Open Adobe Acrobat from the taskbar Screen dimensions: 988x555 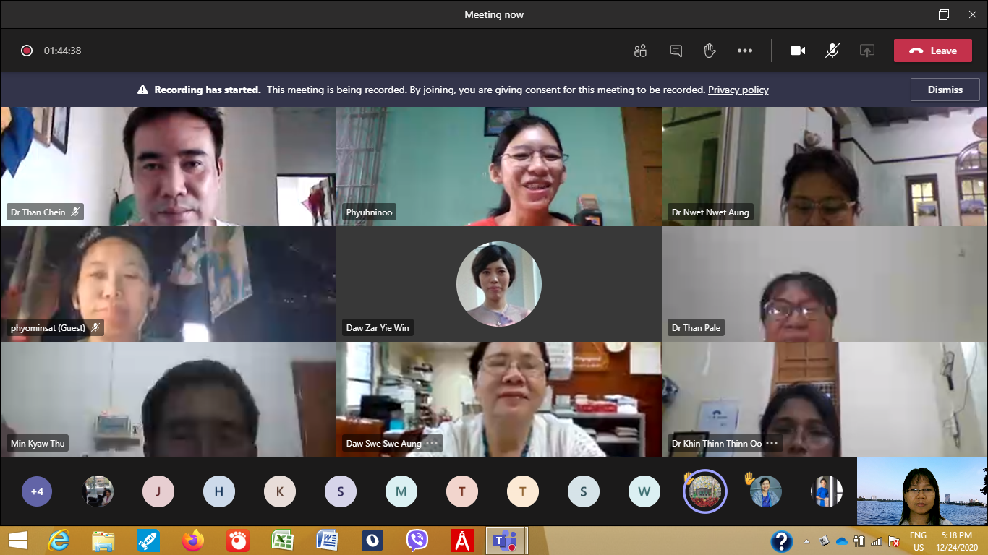coord(461,541)
